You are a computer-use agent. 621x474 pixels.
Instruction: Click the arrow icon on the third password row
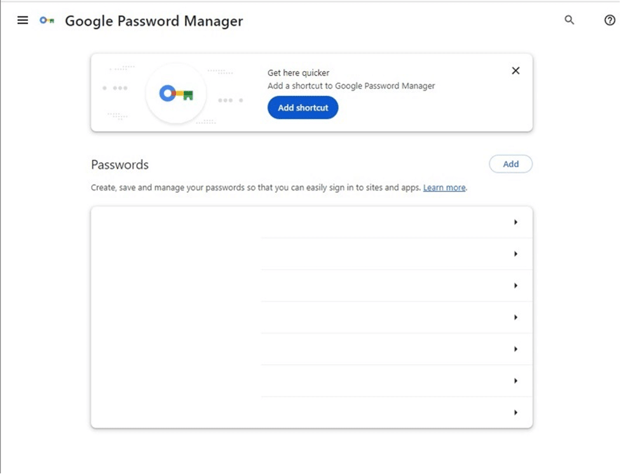517,285
